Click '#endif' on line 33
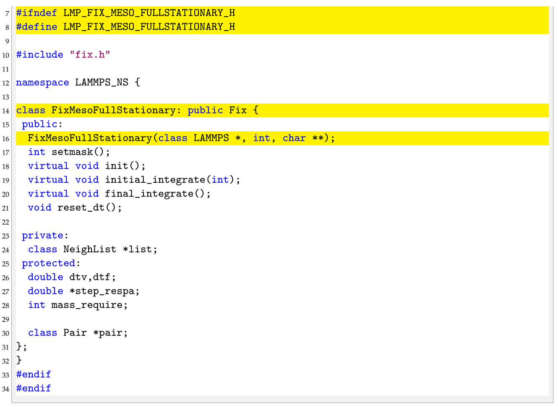The height and width of the screenshot is (407, 558). tap(34, 374)
